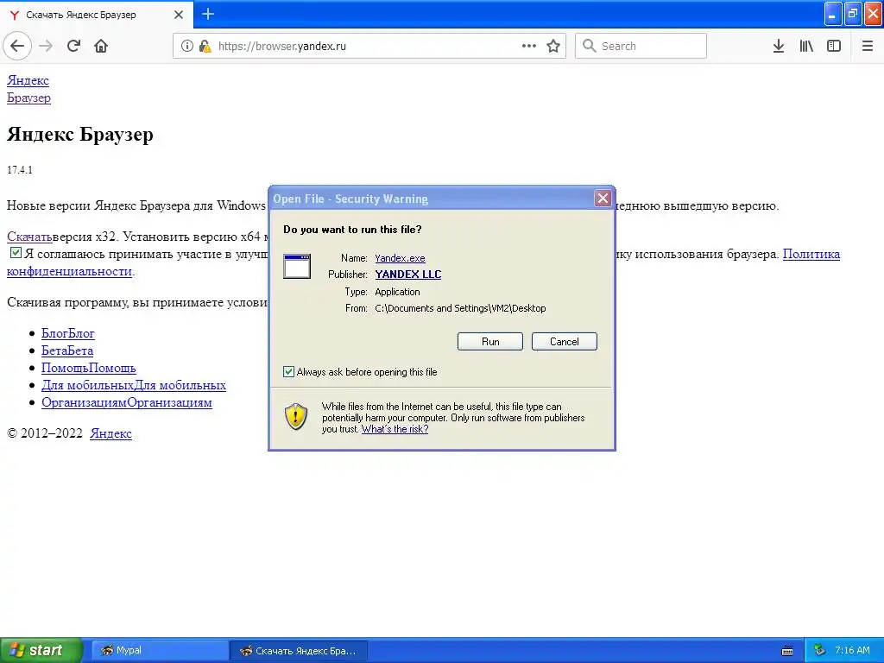Open the YANDEX LLC publisher link
Image resolution: width=884 pixels, height=663 pixels.
[408, 275]
